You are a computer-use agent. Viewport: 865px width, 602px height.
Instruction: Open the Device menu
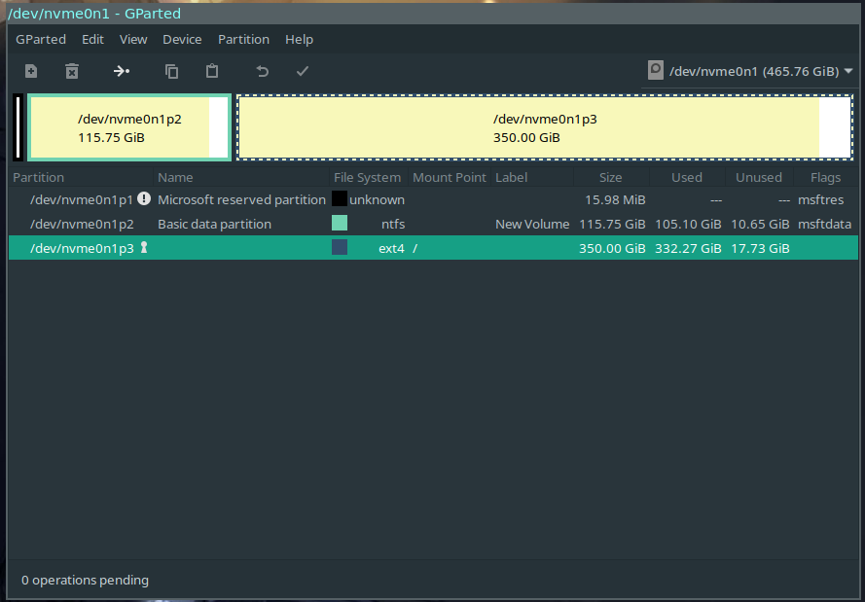(x=182, y=40)
